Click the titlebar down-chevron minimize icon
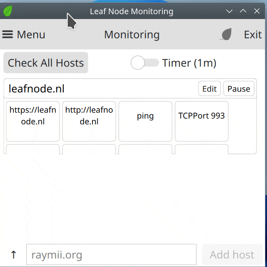This screenshot has height=267, width=267. pyautogui.click(x=229, y=11)
